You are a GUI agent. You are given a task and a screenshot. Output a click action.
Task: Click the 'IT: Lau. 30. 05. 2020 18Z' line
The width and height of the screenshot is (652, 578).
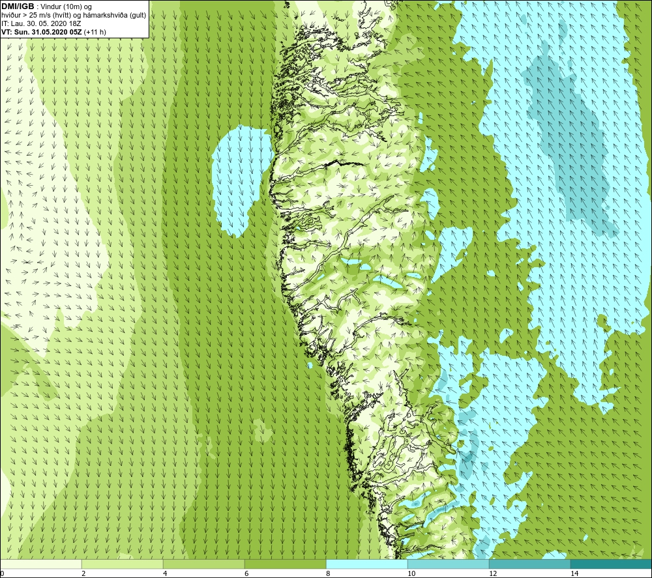tap(40, 23)
